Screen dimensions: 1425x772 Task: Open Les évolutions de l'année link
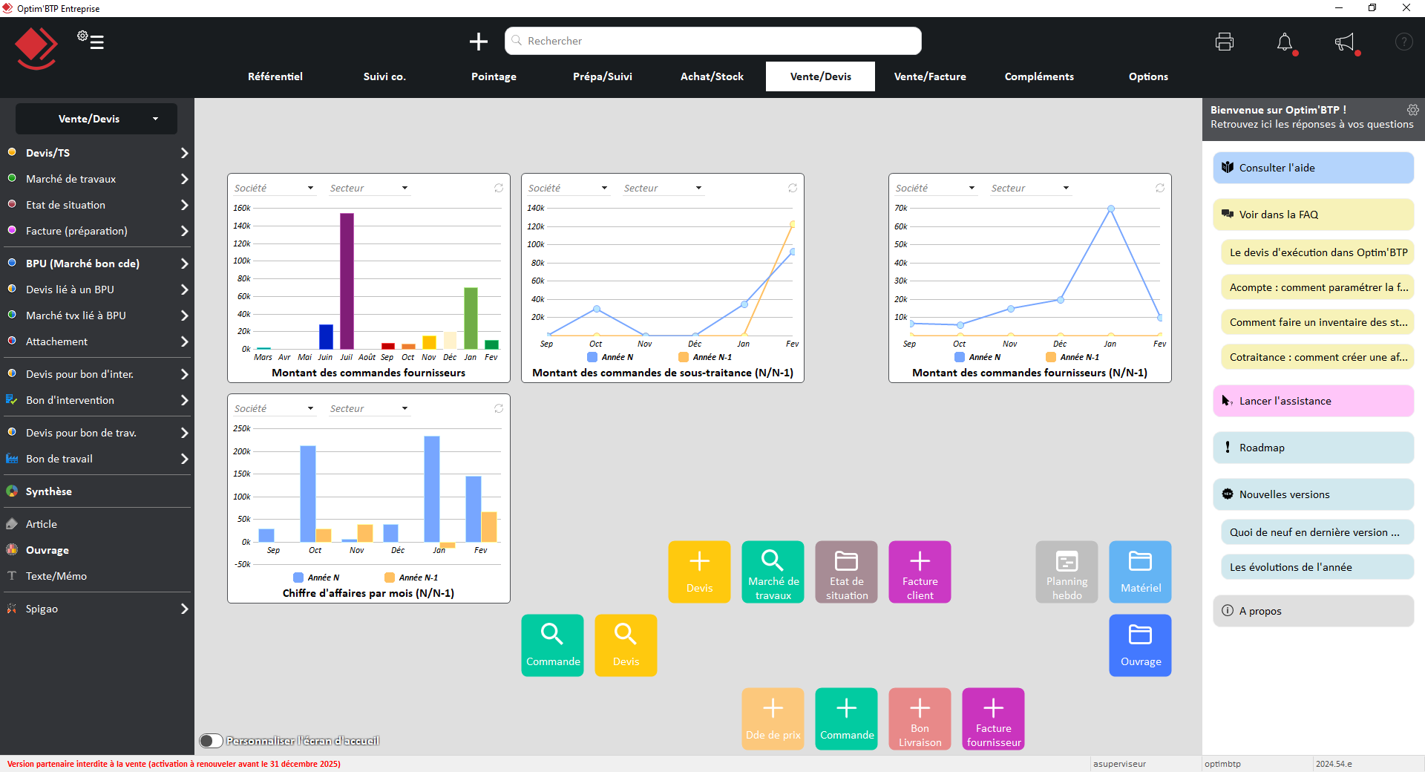1317,567
